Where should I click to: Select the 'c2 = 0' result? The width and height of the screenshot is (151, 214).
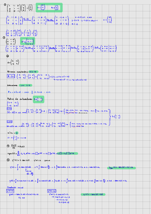tap(22, 198)
